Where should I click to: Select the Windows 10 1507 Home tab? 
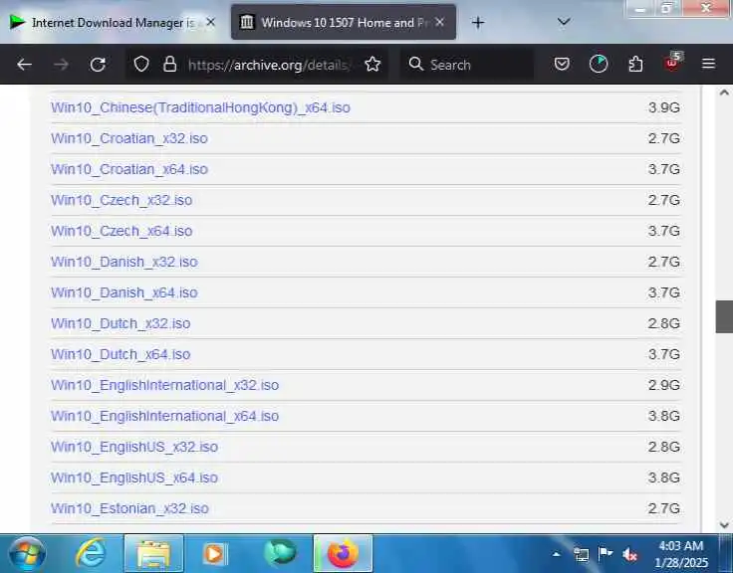344,23
